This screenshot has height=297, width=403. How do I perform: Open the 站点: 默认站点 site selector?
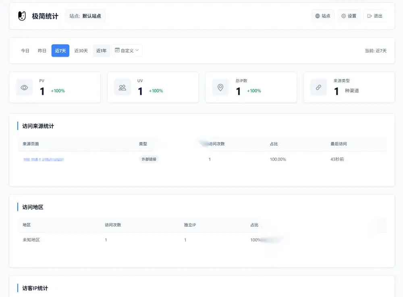click(x=85, y=16)
